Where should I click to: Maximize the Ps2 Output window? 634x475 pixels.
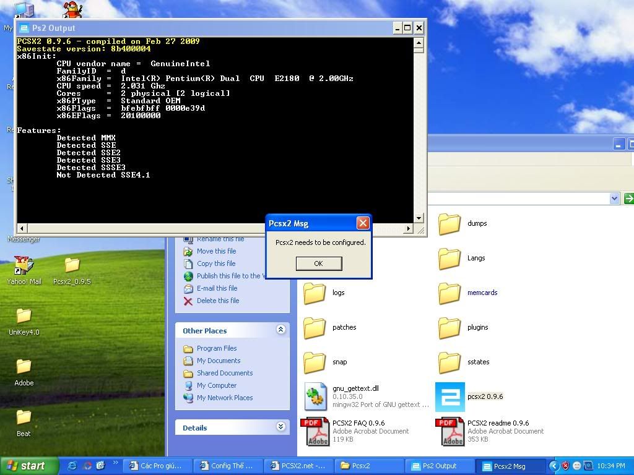408,28
